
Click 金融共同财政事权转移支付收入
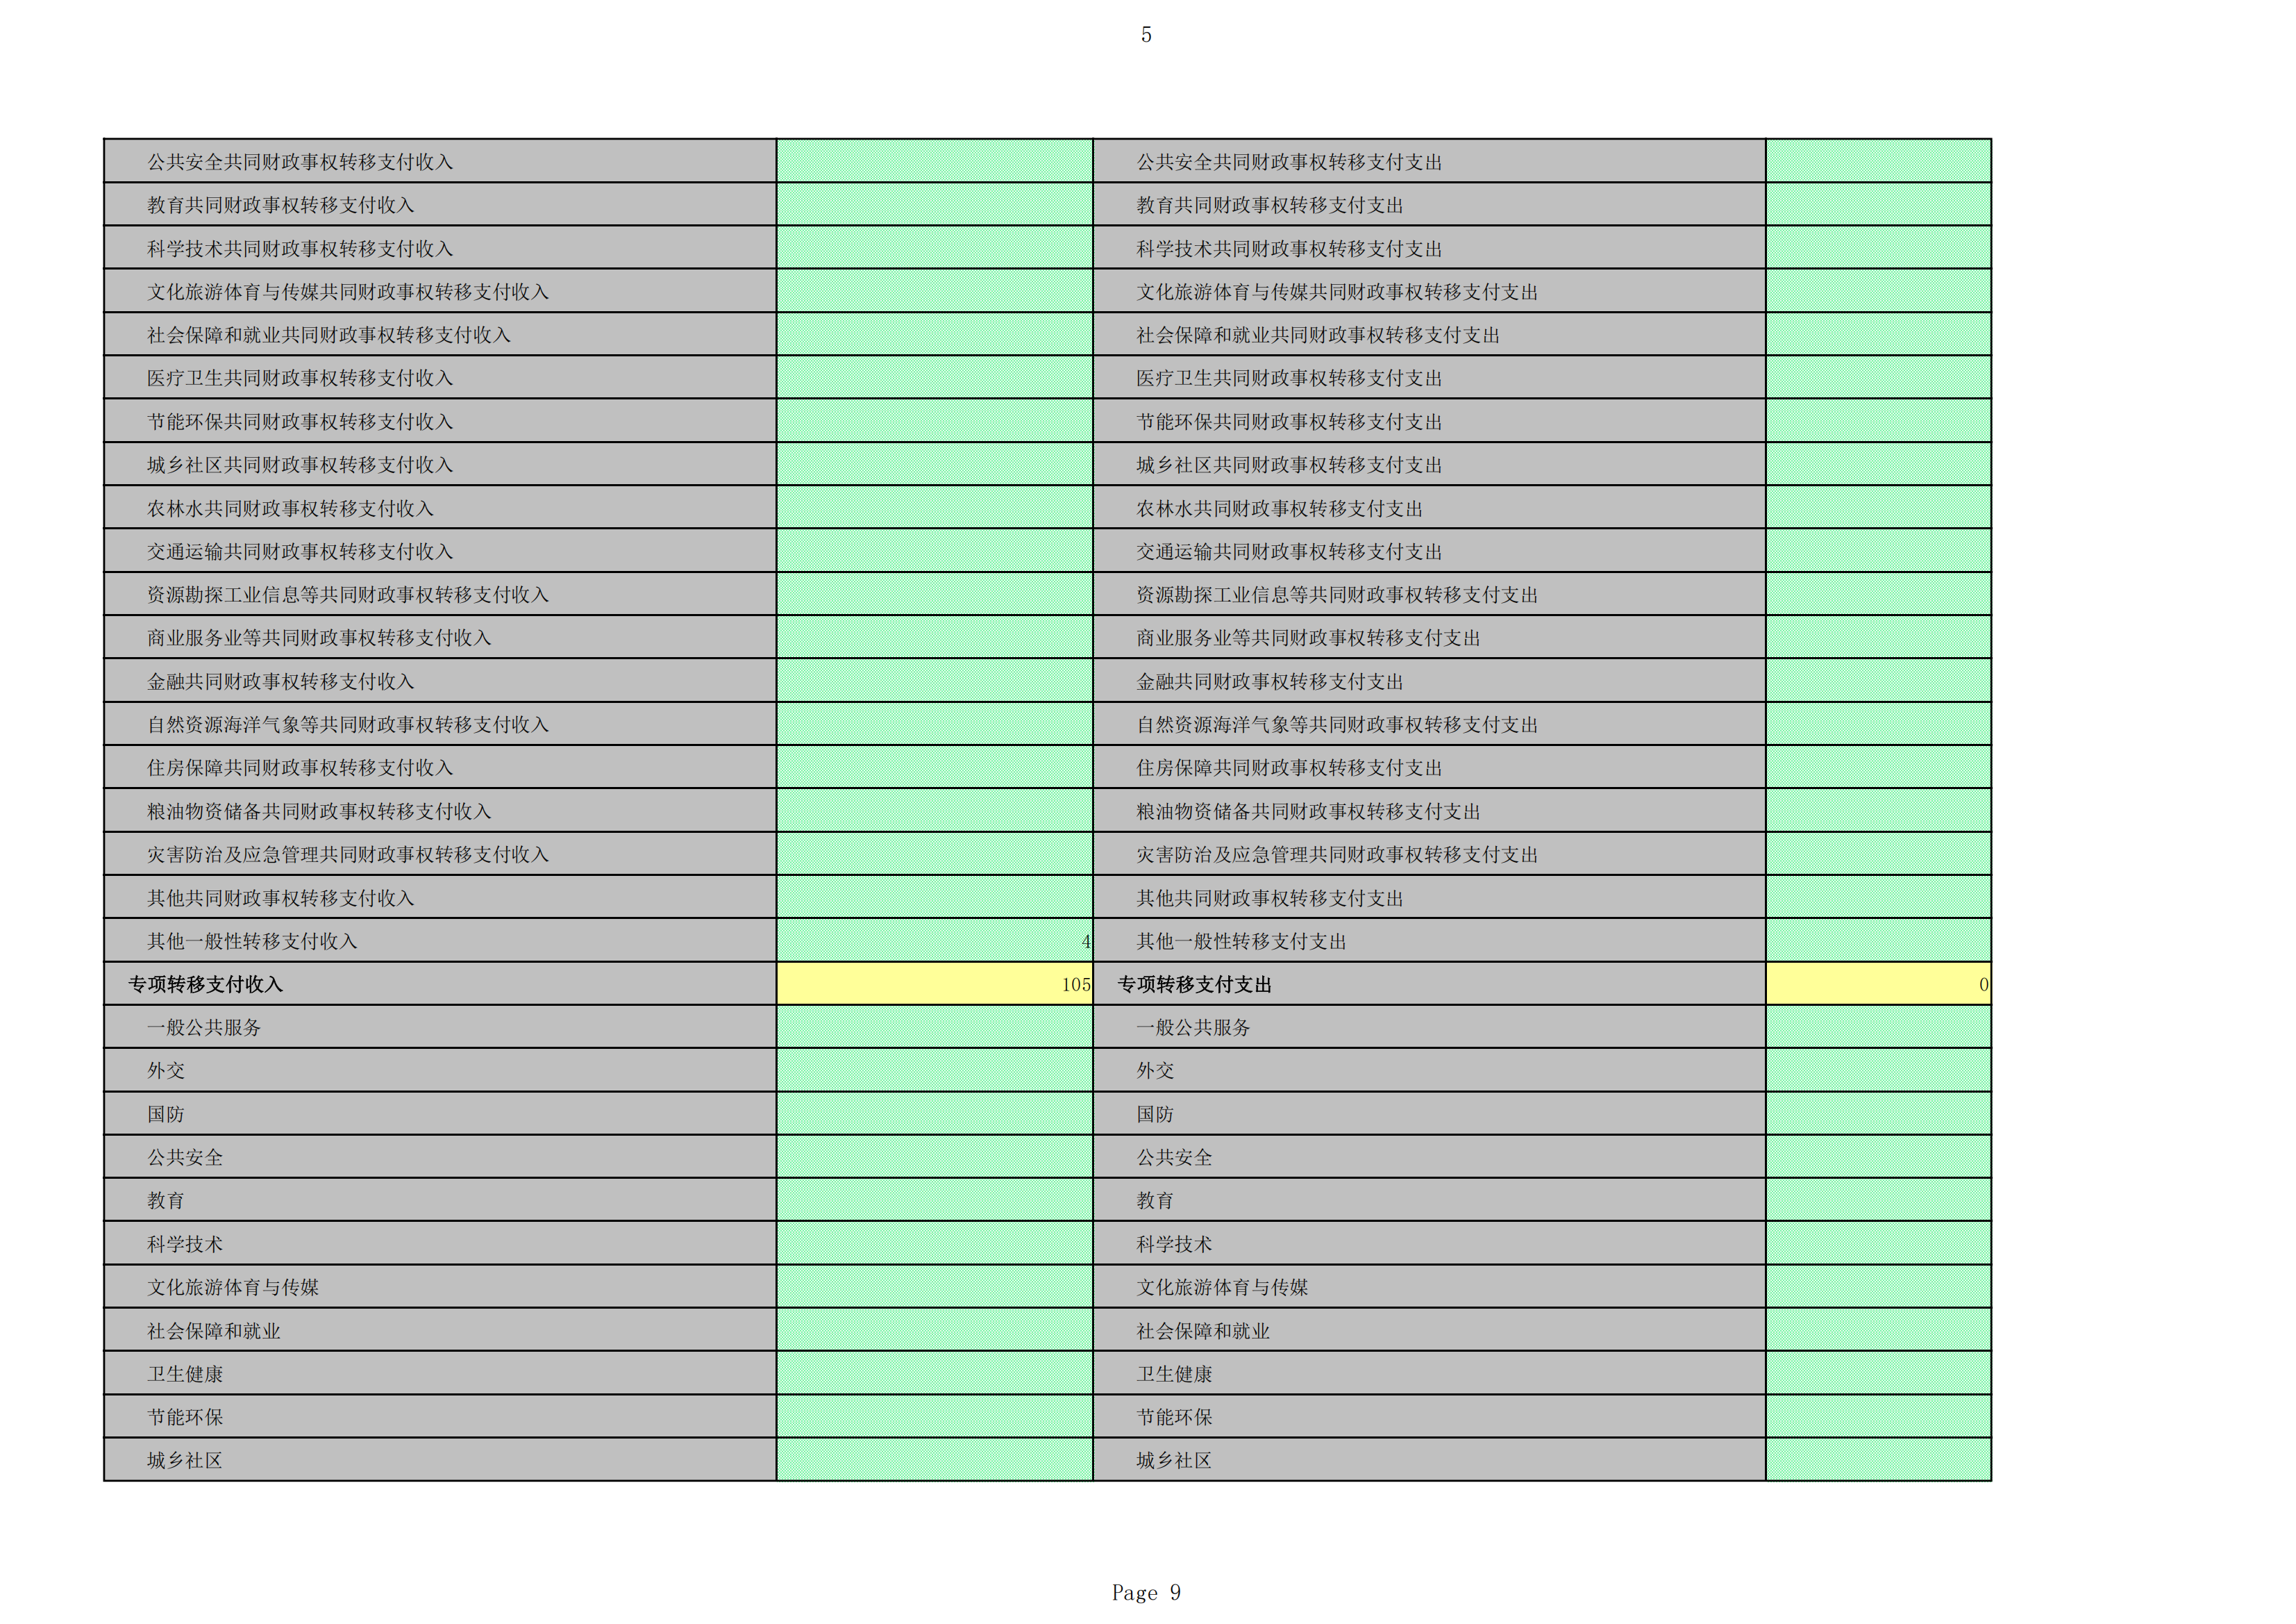pos(281,682)
